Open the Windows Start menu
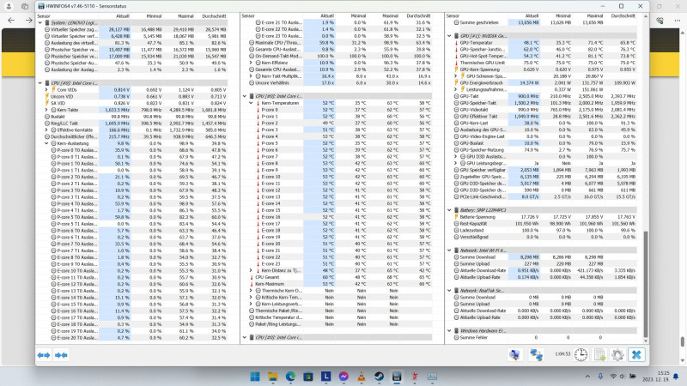687x386 pixels. coord(254,377)
